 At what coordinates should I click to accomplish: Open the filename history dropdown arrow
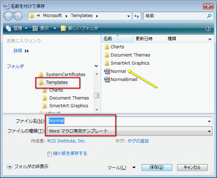[209, 122]
